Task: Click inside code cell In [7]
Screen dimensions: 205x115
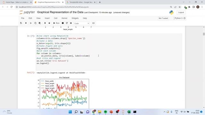Action: click(109, 52)
